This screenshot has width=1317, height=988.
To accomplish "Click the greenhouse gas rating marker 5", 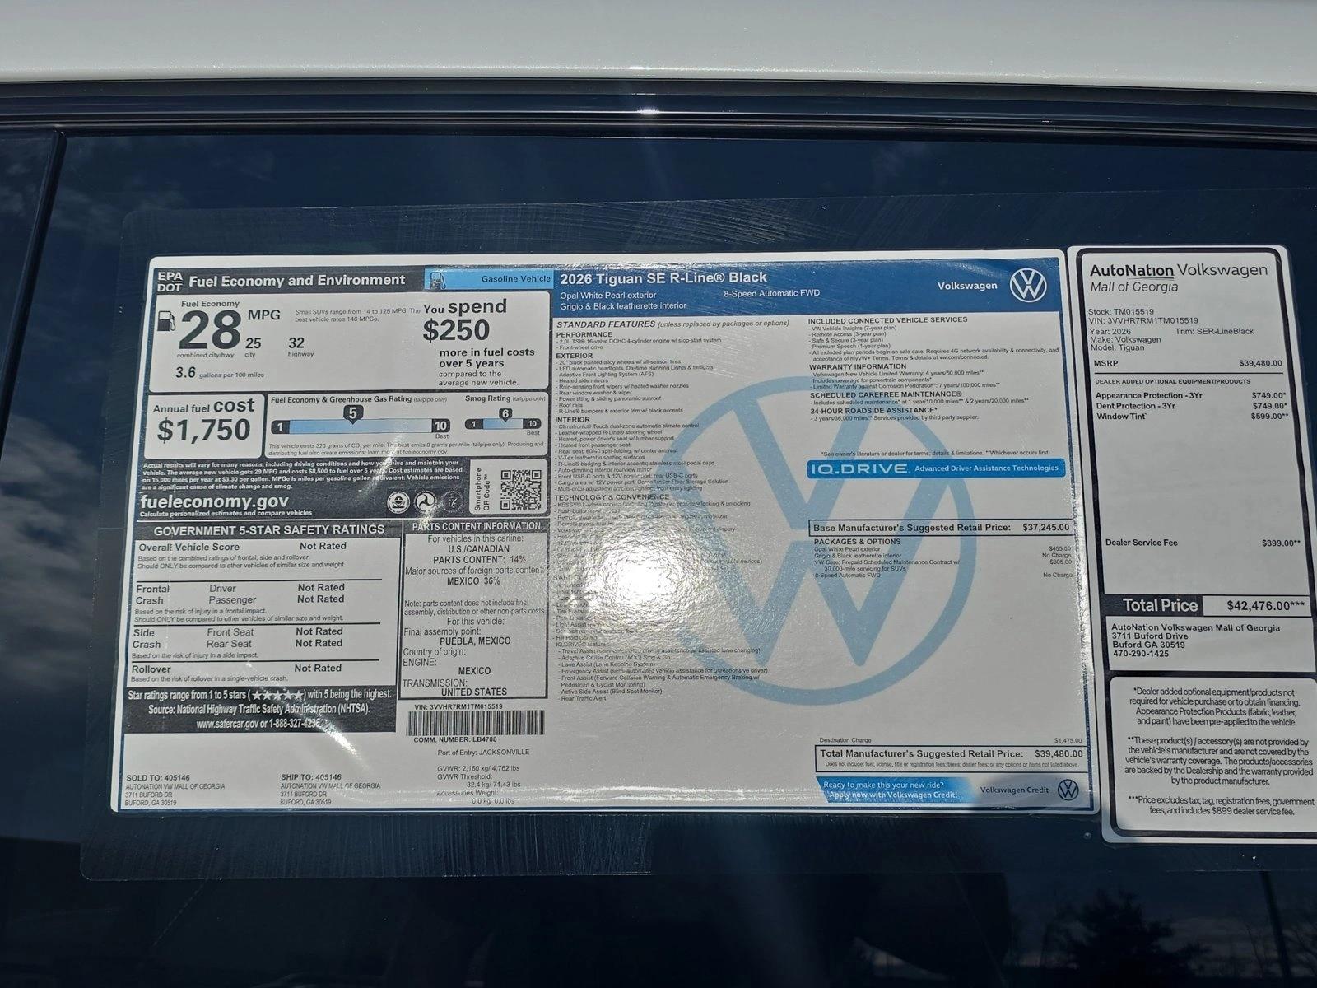I will (352, 414).
